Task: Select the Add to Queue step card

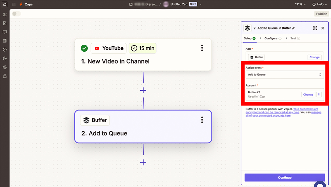Action: click(143, 126)
